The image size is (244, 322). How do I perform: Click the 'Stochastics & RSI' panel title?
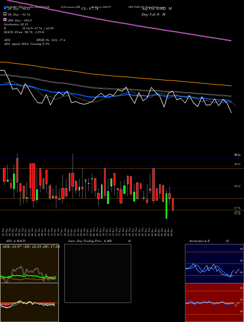pyautogui.click(x=209, y=241)
